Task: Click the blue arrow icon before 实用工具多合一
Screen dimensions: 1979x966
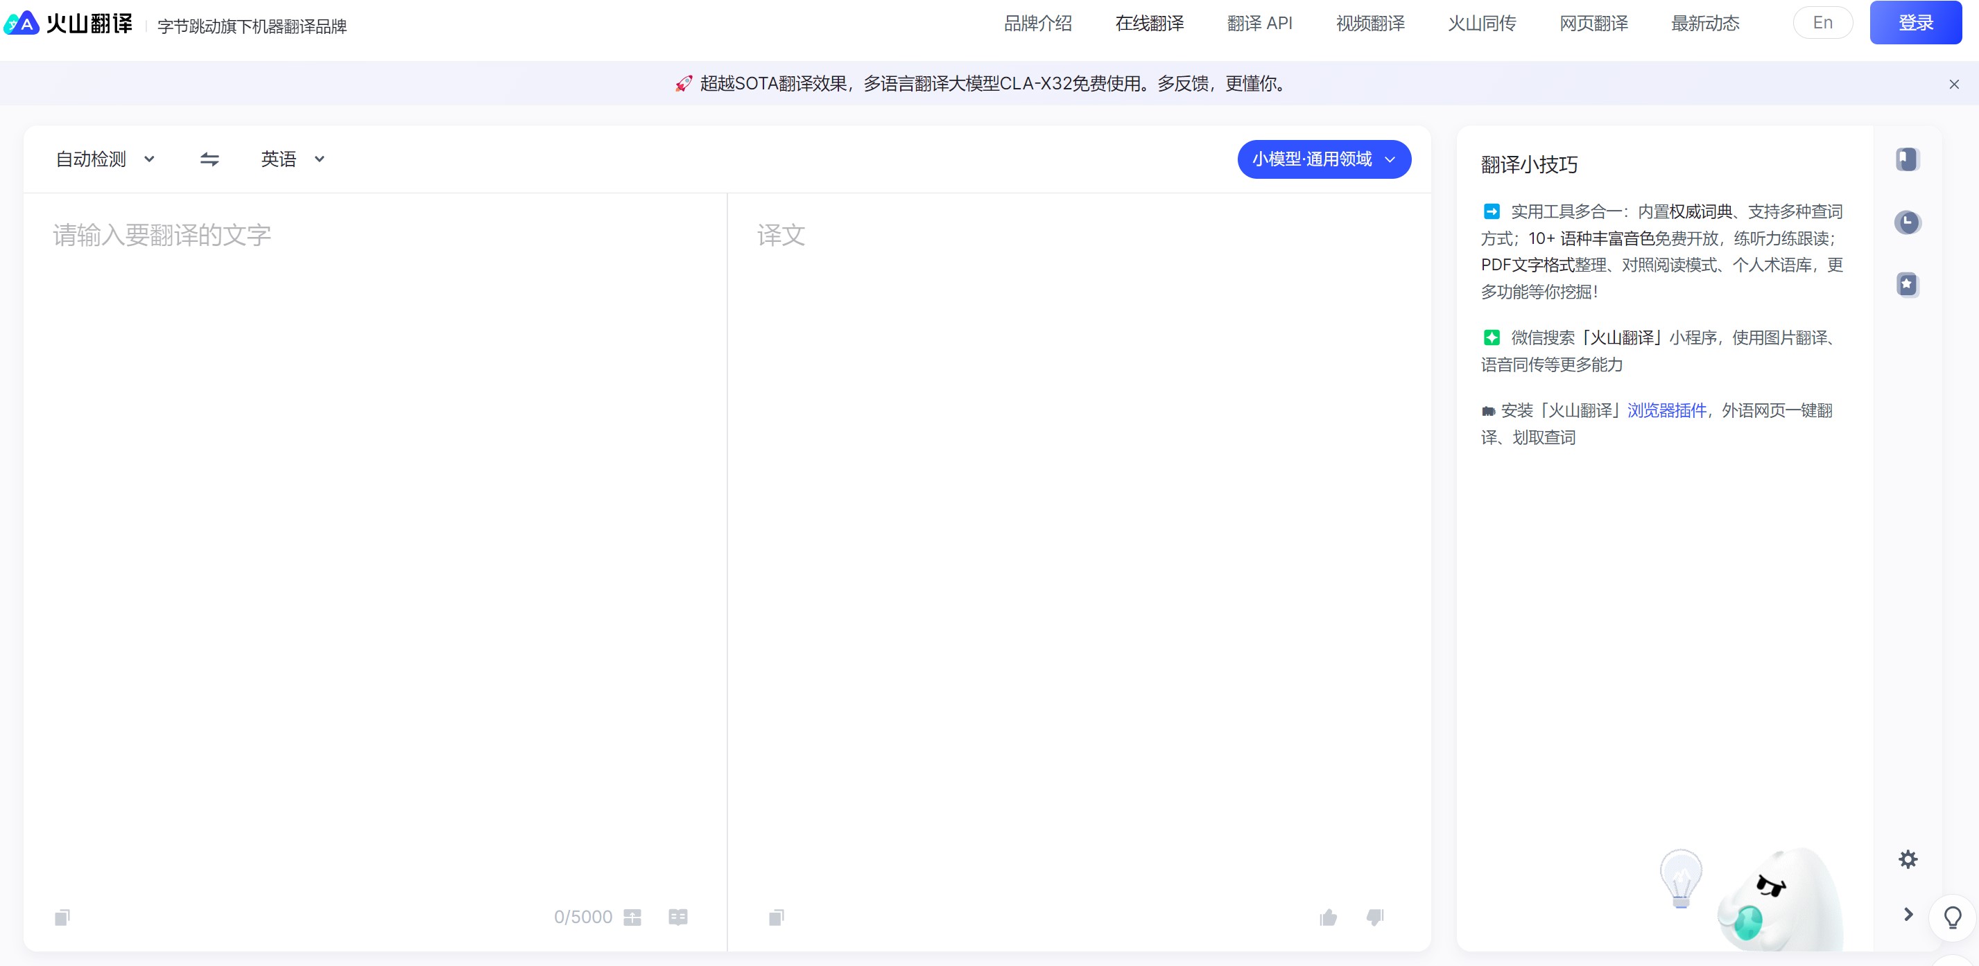Action: [1491, 211]
